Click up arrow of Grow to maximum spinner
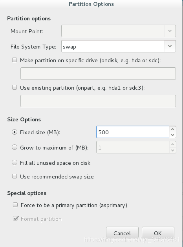 [172, 144]
